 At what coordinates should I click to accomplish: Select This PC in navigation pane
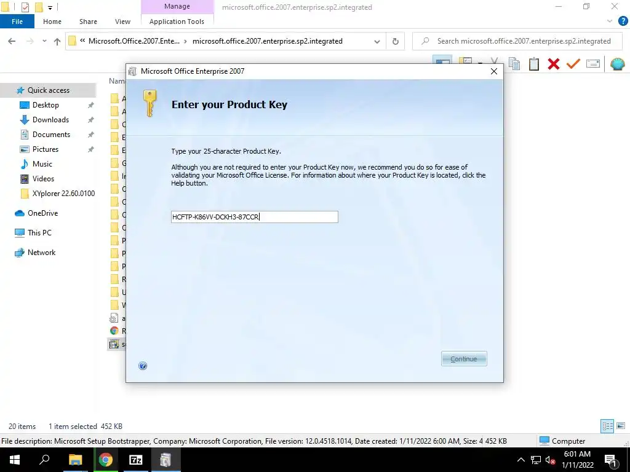tap(39, 233)
